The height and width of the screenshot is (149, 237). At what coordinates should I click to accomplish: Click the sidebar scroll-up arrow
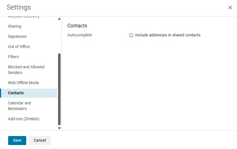pyautogui.click(x=59, y=19)
